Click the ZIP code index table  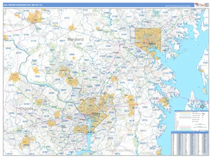tap(190, 144)
